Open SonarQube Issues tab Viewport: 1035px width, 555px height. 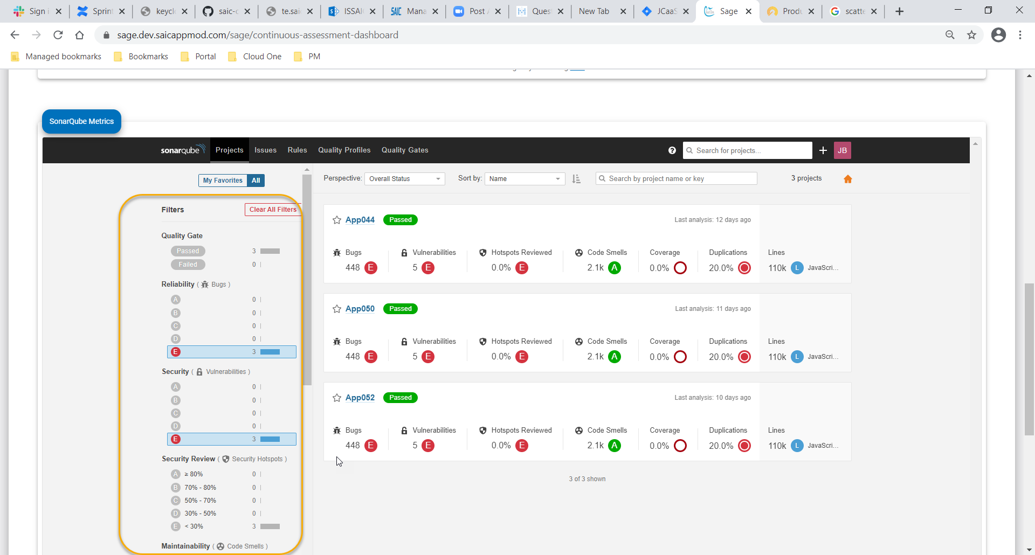265,150
